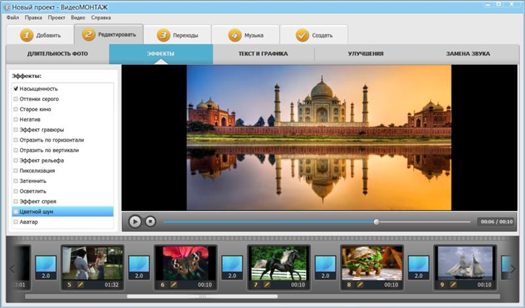Switch to ЗАМЕНА ЗВУКА subtab
This screenshot has height=308, width=525.
click(468, 54)
